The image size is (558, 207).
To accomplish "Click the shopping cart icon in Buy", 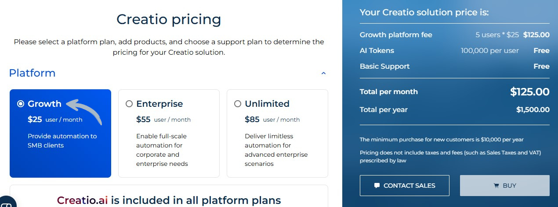I will [x=496, y=186].
